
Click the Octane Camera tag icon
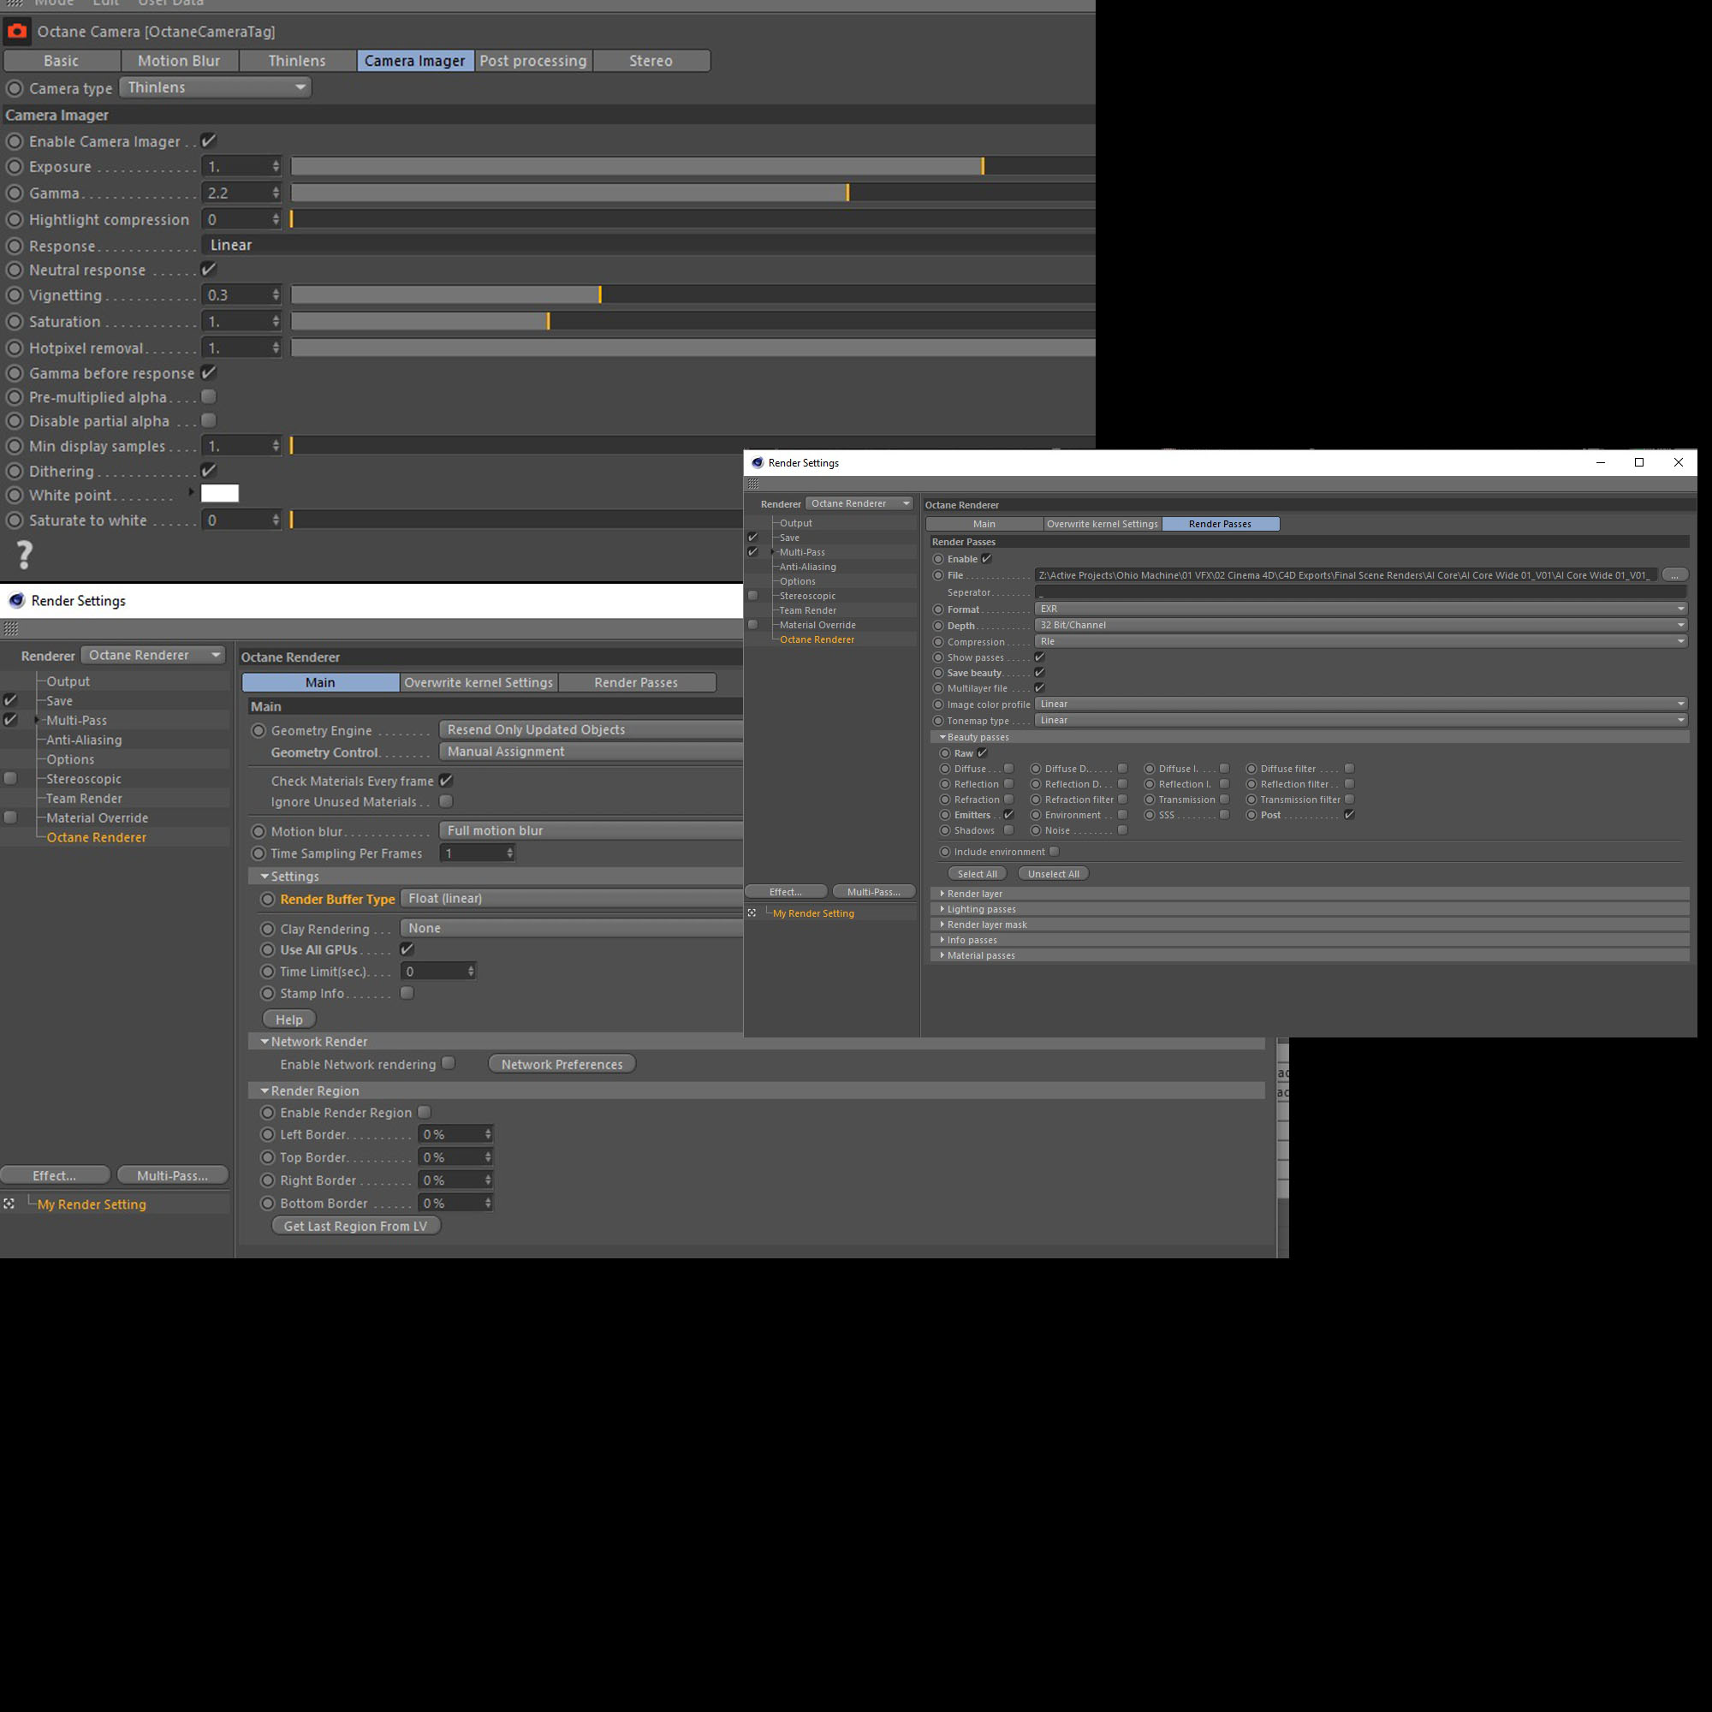tap(17, 31)
